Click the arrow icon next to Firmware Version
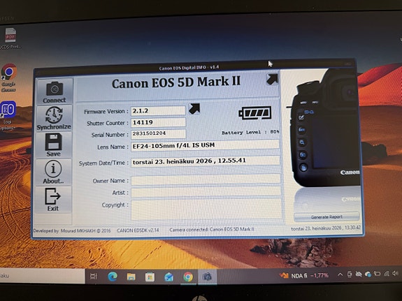This screenshot has height=301, width=402. (194, 109)
